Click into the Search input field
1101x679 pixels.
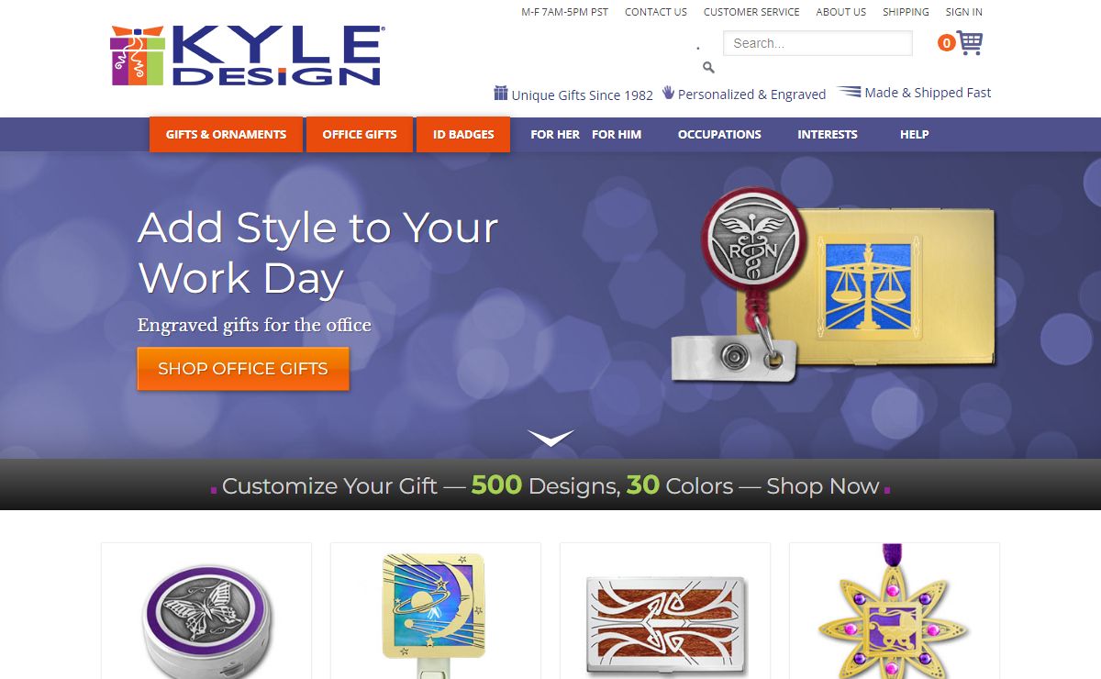tap(817, 43)
